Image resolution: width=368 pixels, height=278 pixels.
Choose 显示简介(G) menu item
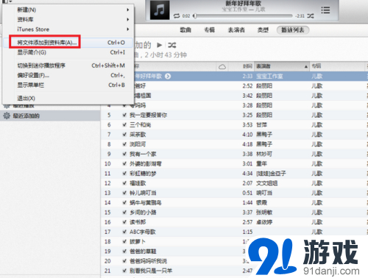coord(68,52)
